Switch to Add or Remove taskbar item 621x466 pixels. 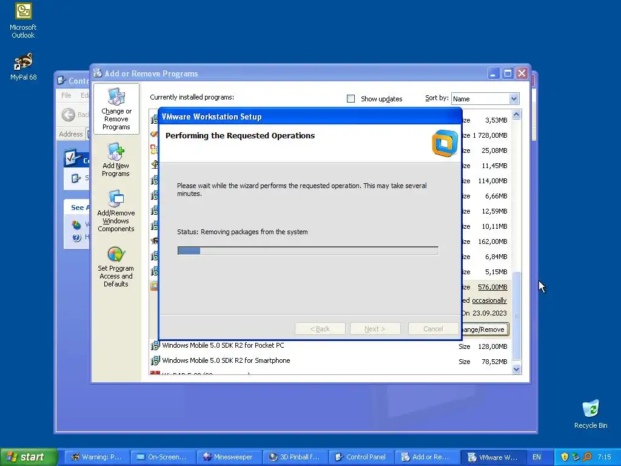pyautogui.click(x=427, y=457)
